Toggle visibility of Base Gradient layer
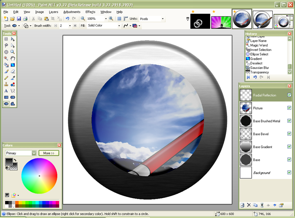This screenshot has height=218, width=295. (289, 146)
